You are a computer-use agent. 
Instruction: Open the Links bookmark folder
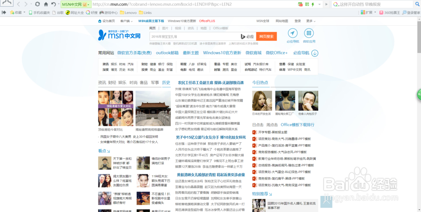click(x=145, y=12)
